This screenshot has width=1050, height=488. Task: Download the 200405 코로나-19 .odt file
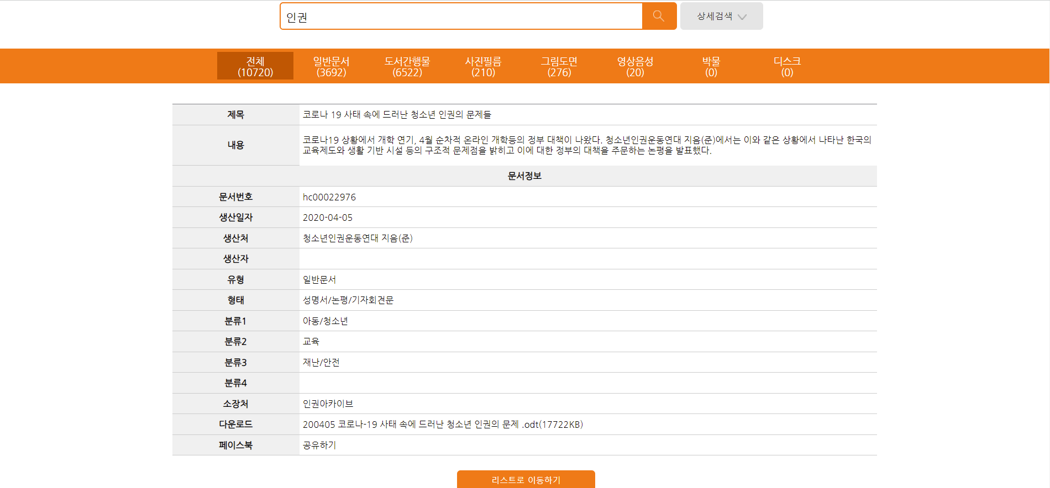[x=442, y=425]
